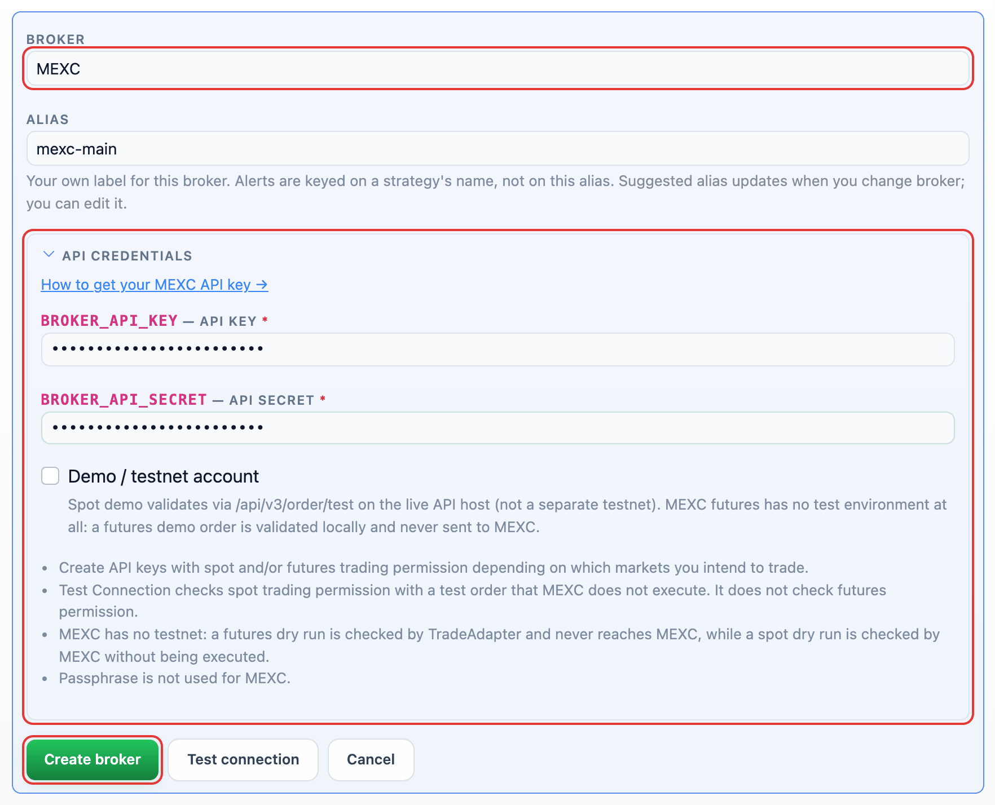Focus the BROKER_API_SECRET password field

coord(497,428)
